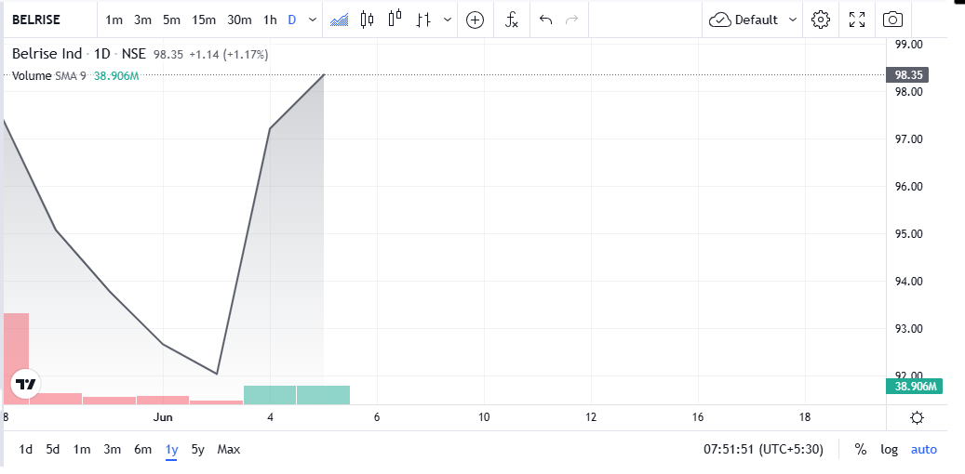This screenshot has width=965, height=474.
Task: Click the 38.906M volume value in legend
Action: (116, 75)
